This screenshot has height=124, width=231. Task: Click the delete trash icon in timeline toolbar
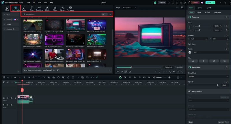tap(25, 77)
